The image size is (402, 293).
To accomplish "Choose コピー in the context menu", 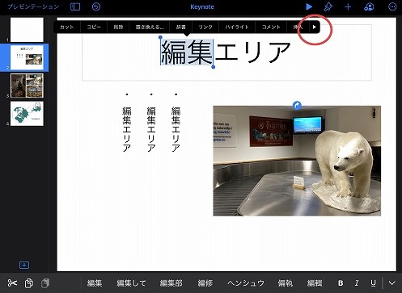I will [94, 27].
